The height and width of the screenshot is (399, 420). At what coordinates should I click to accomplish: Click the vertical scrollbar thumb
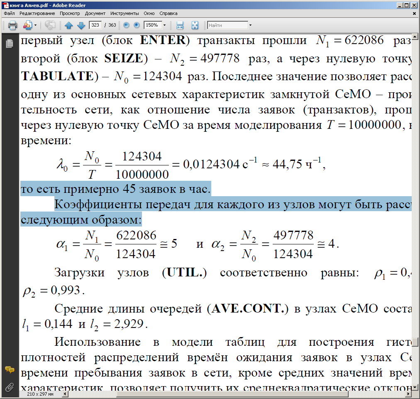[415, 342]
